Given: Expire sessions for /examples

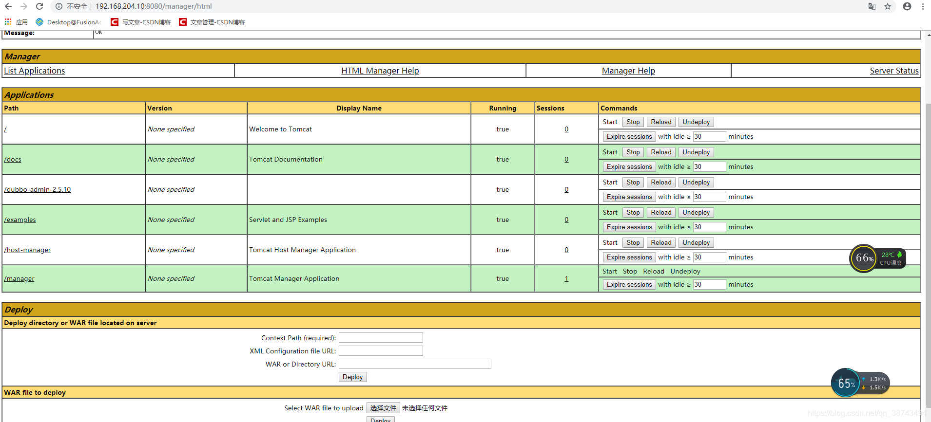Looking at the screenshot, I should (x=629, y=227).
